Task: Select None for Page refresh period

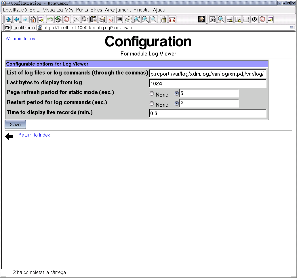Action: 152,94
